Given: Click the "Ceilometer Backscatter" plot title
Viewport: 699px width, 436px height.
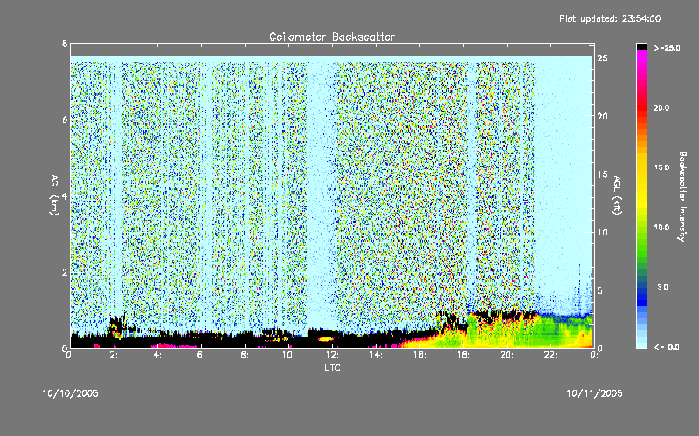Looking at the screenshot, I should [x=332, y=37].
